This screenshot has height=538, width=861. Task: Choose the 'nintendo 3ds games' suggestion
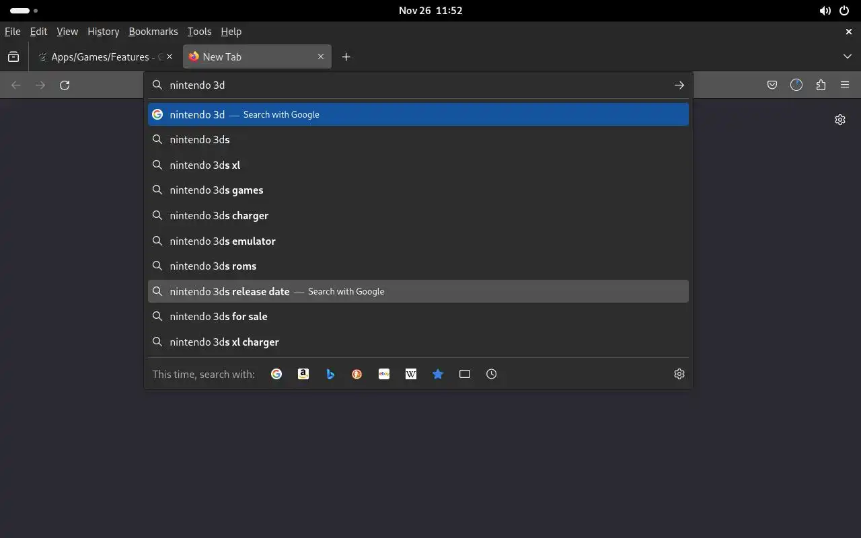click(418, 190)
